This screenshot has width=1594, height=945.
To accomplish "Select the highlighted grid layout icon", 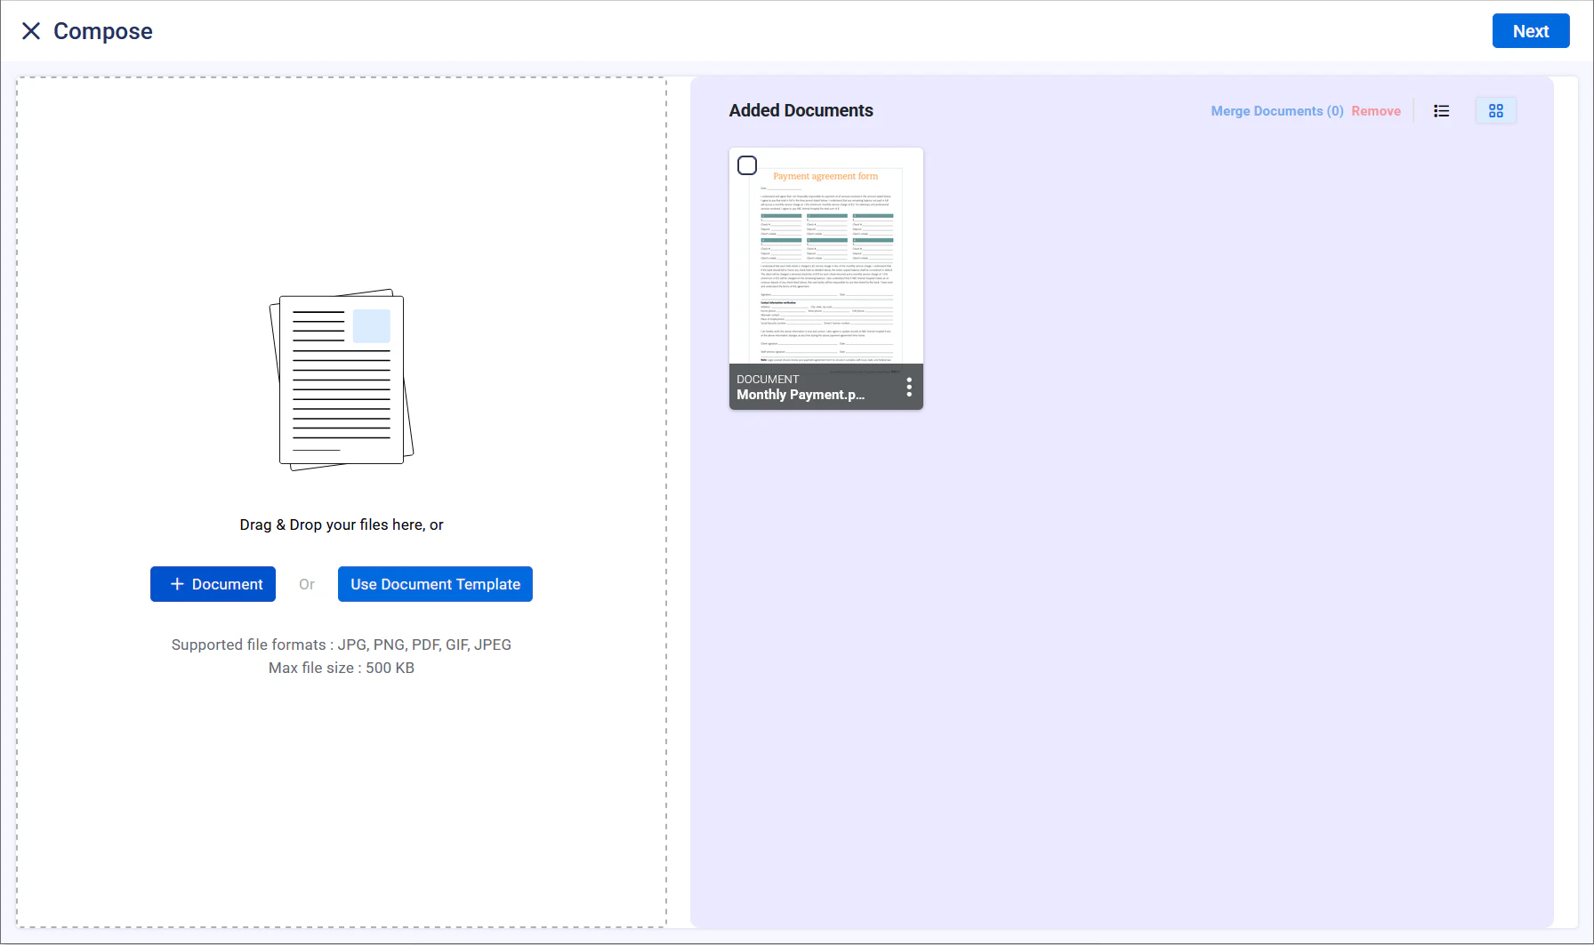I will click(1495, 110).
